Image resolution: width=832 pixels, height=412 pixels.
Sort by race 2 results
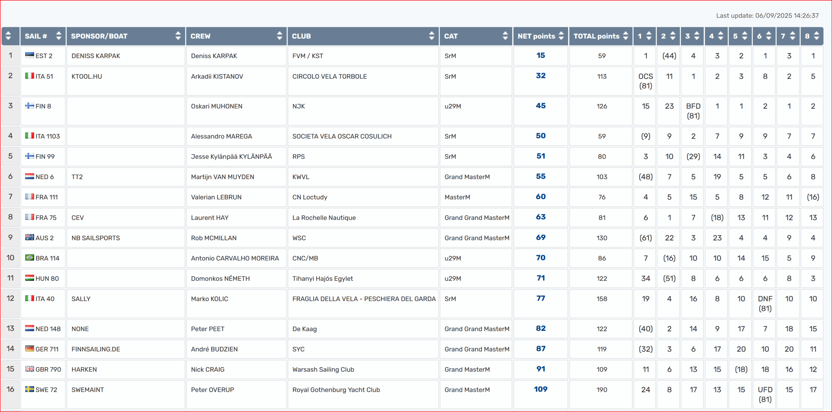pos(673,36)
